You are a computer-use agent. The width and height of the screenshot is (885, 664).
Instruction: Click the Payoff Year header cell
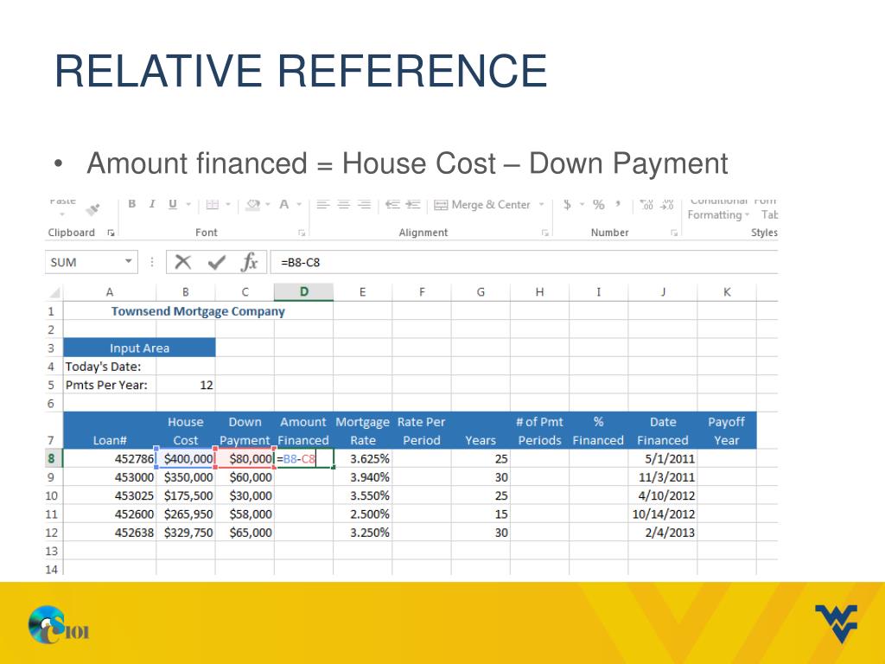point(726,431)
